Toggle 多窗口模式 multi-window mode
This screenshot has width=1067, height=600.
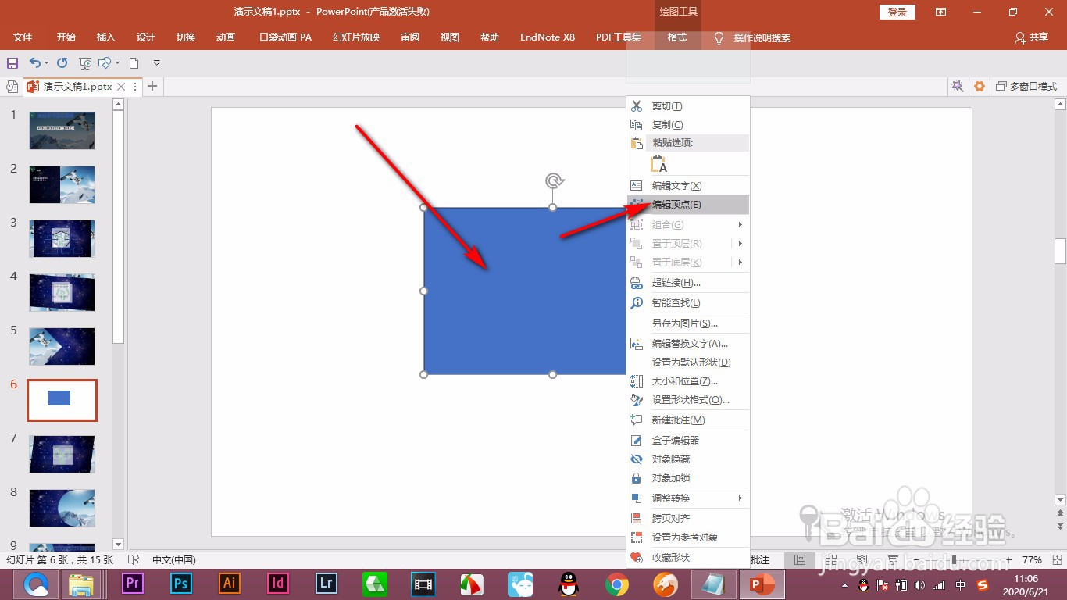point(1026,87)
